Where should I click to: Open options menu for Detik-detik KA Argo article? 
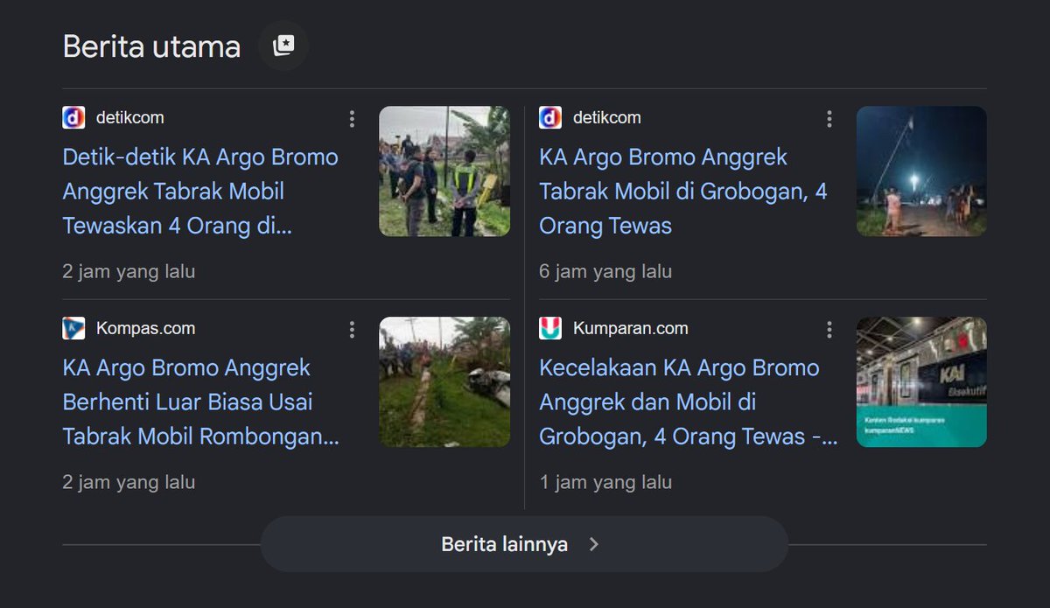coord(352,119)
